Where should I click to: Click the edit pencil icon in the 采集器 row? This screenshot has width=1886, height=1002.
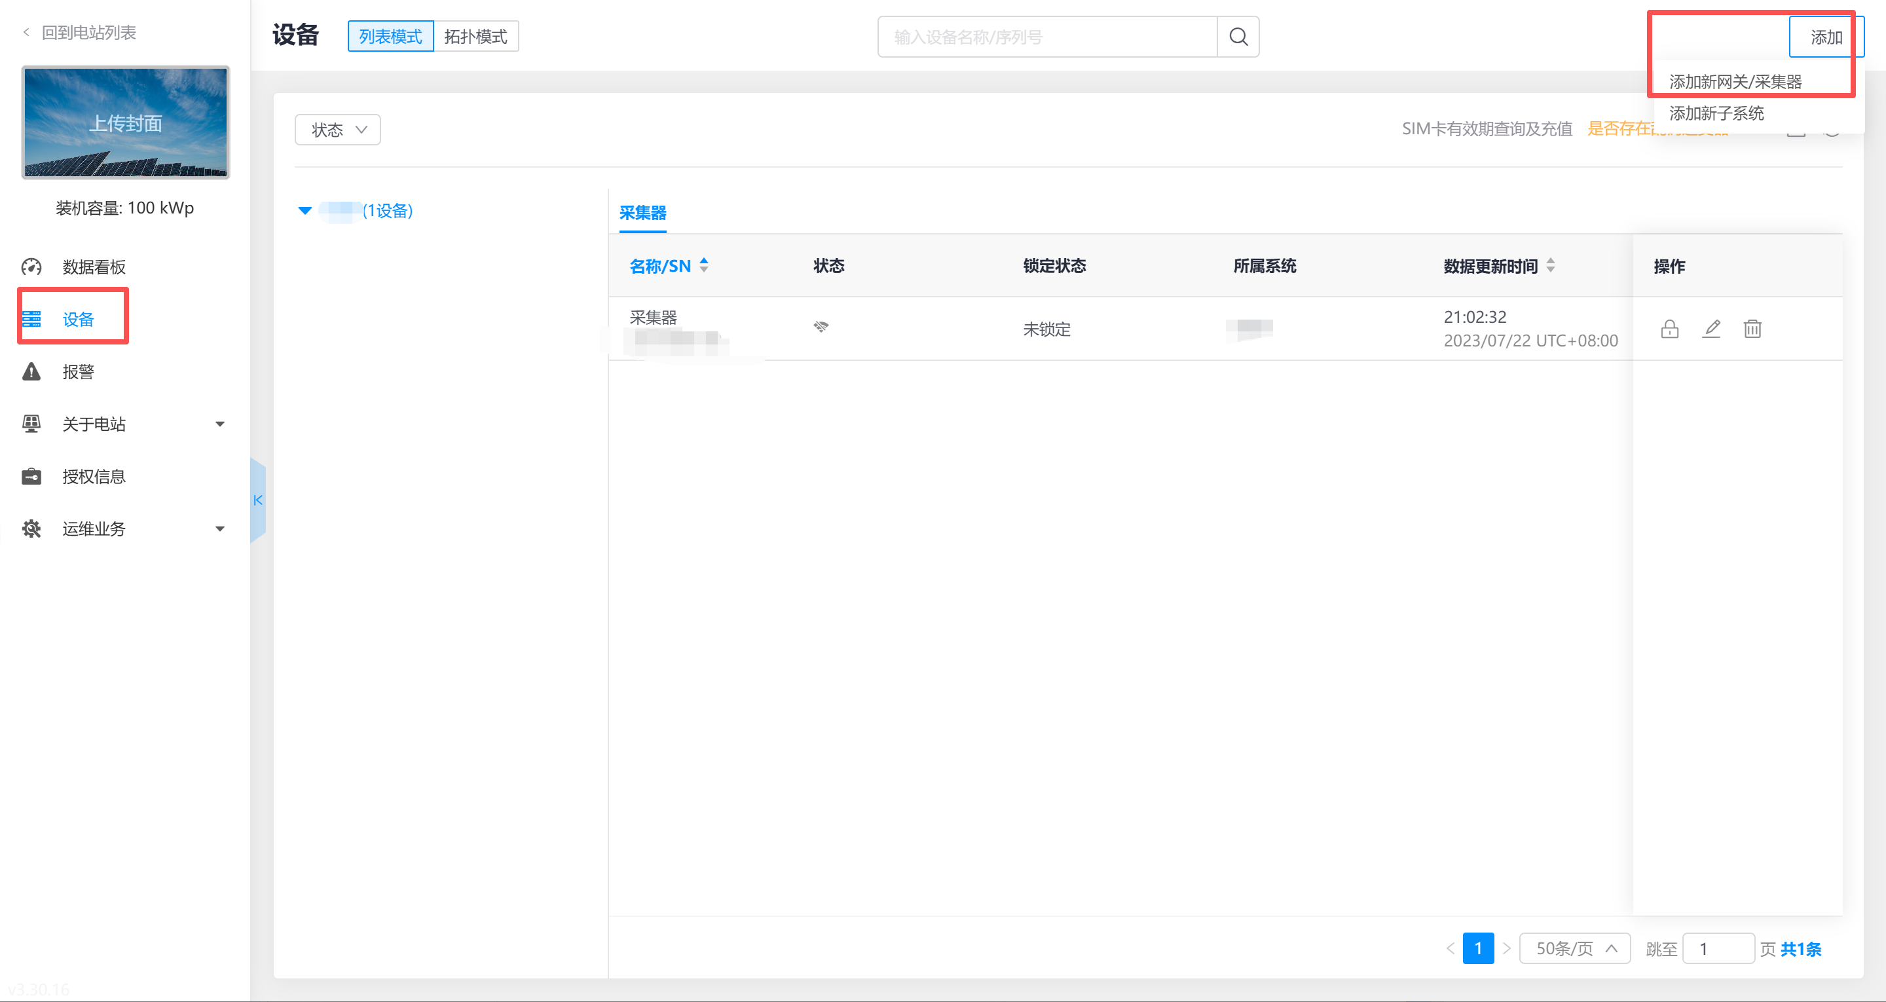(1711, 329)
